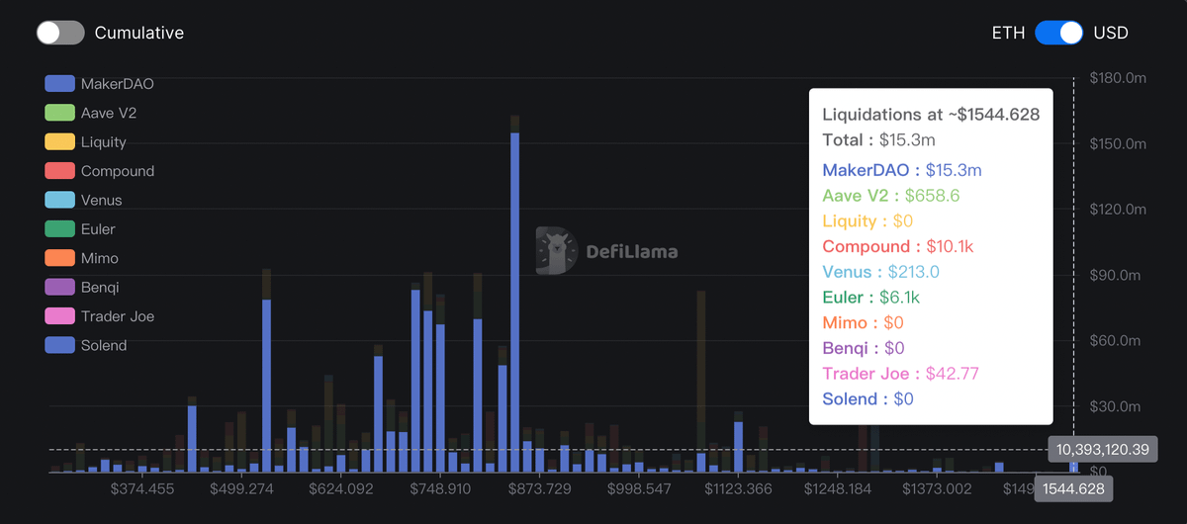Viewport: 1187px width, 524px height.
Task: Click the Liquity legend yellow swatch
Action: click(x=60, y=142)
